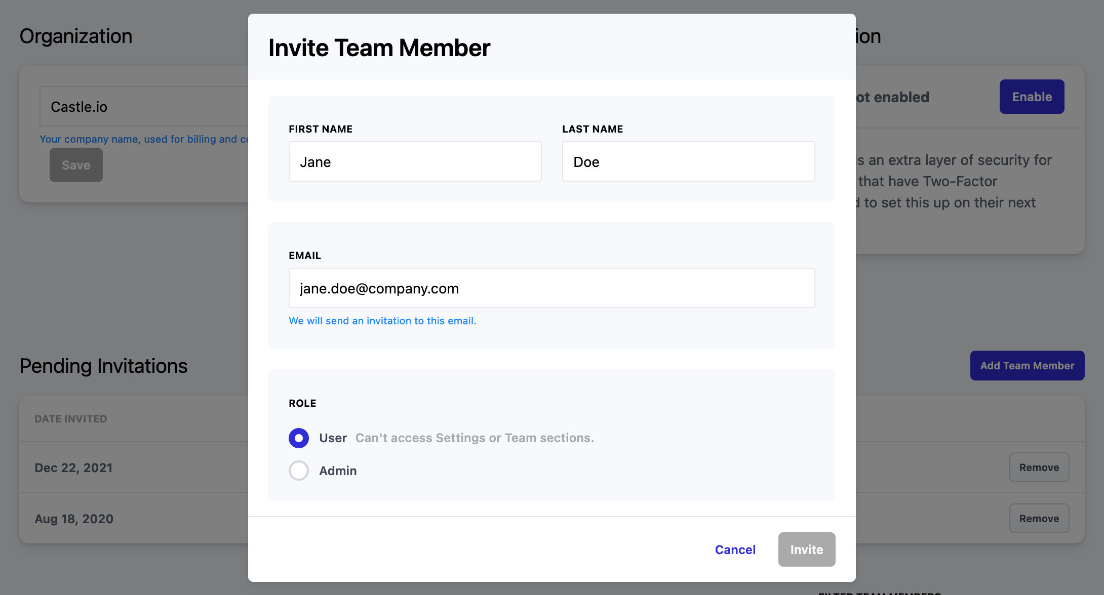
Task: Click the Save organization button
Action: click(x=76, y=165)
